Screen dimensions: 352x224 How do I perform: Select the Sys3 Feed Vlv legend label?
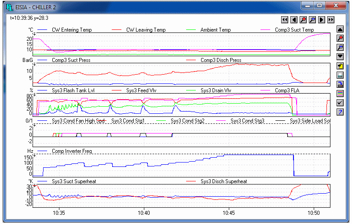(x=141, y=90)
